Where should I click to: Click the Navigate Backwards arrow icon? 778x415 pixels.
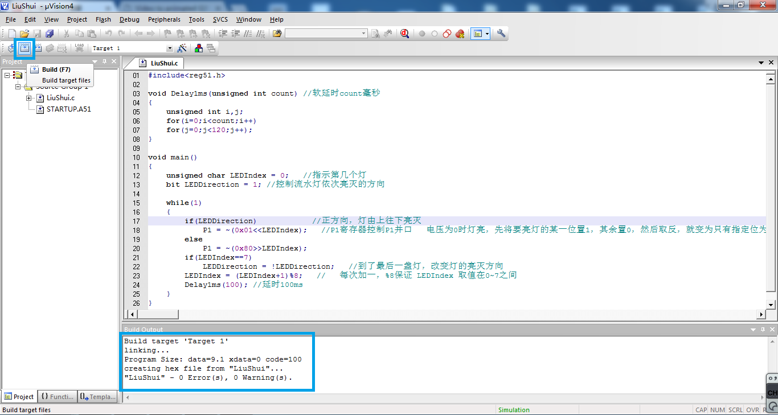pos(138,34)
